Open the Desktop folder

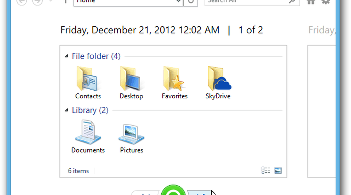click(131, 83)
